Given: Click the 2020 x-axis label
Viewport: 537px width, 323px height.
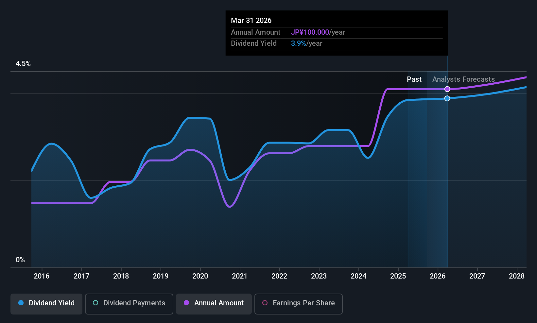Looking at the screenshot, I should click(200, 276).
